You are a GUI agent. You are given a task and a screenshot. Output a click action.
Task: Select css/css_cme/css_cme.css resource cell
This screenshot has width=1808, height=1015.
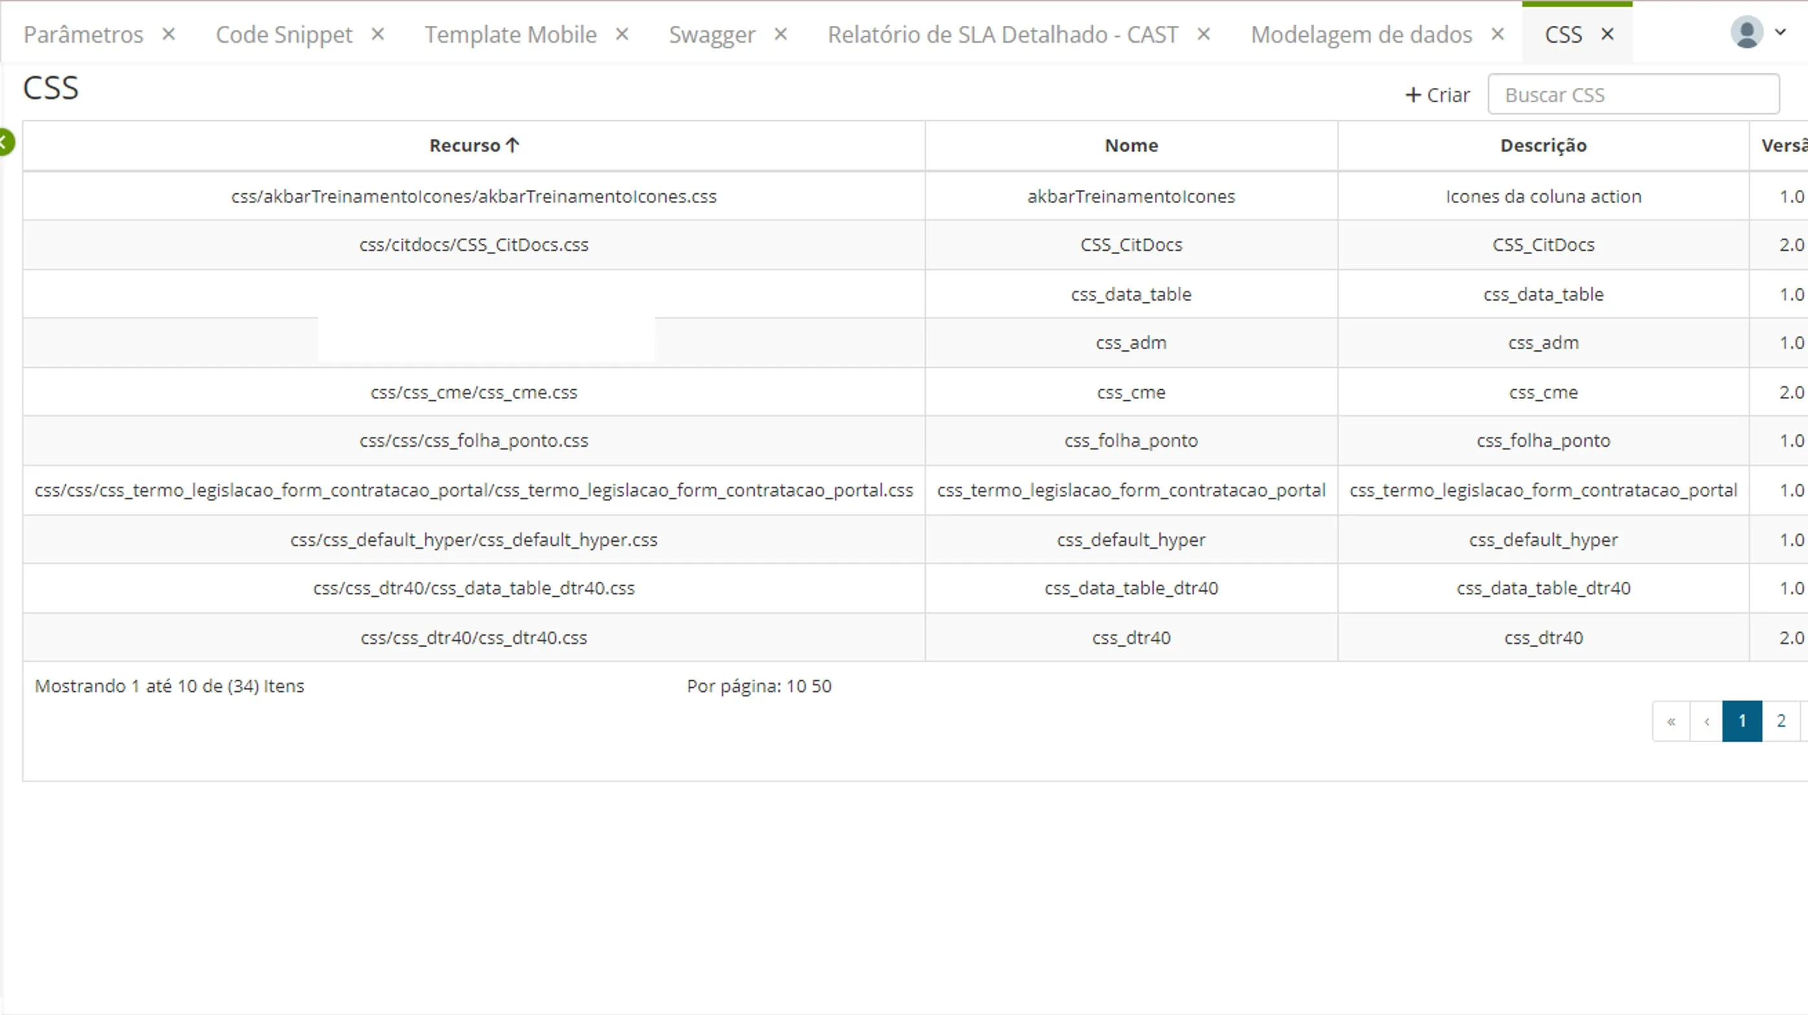(x=474, y=392)
